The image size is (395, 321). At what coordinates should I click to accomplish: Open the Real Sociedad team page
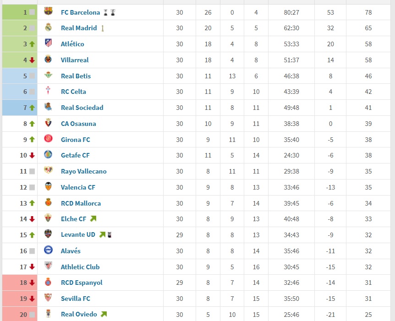pyautogui.click(x=82, y=108)
